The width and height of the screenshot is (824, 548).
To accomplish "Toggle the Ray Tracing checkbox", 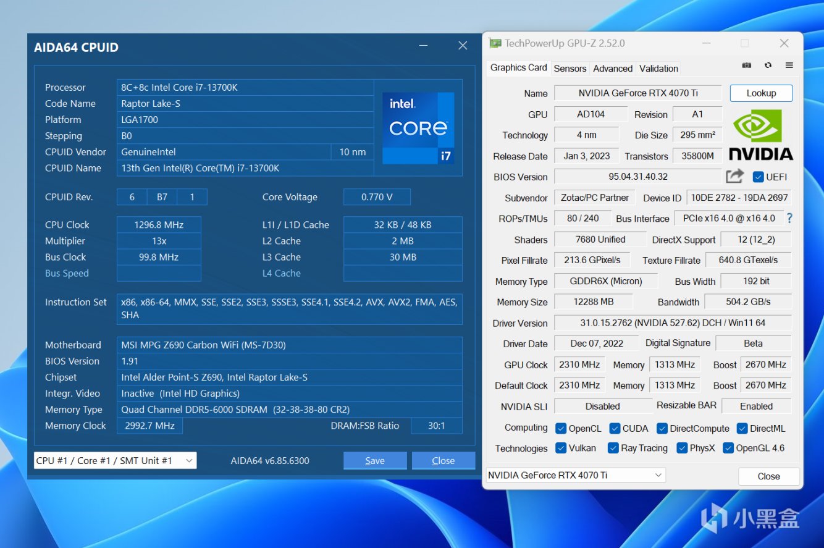I will (613, 448).
